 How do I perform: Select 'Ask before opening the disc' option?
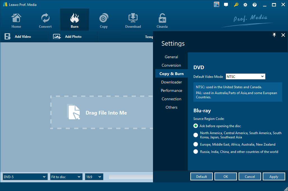coord(196,126)
